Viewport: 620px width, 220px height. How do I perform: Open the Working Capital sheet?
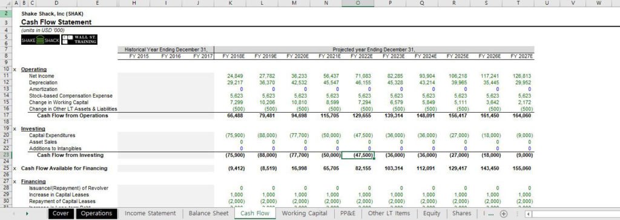[x=305, y=213]
